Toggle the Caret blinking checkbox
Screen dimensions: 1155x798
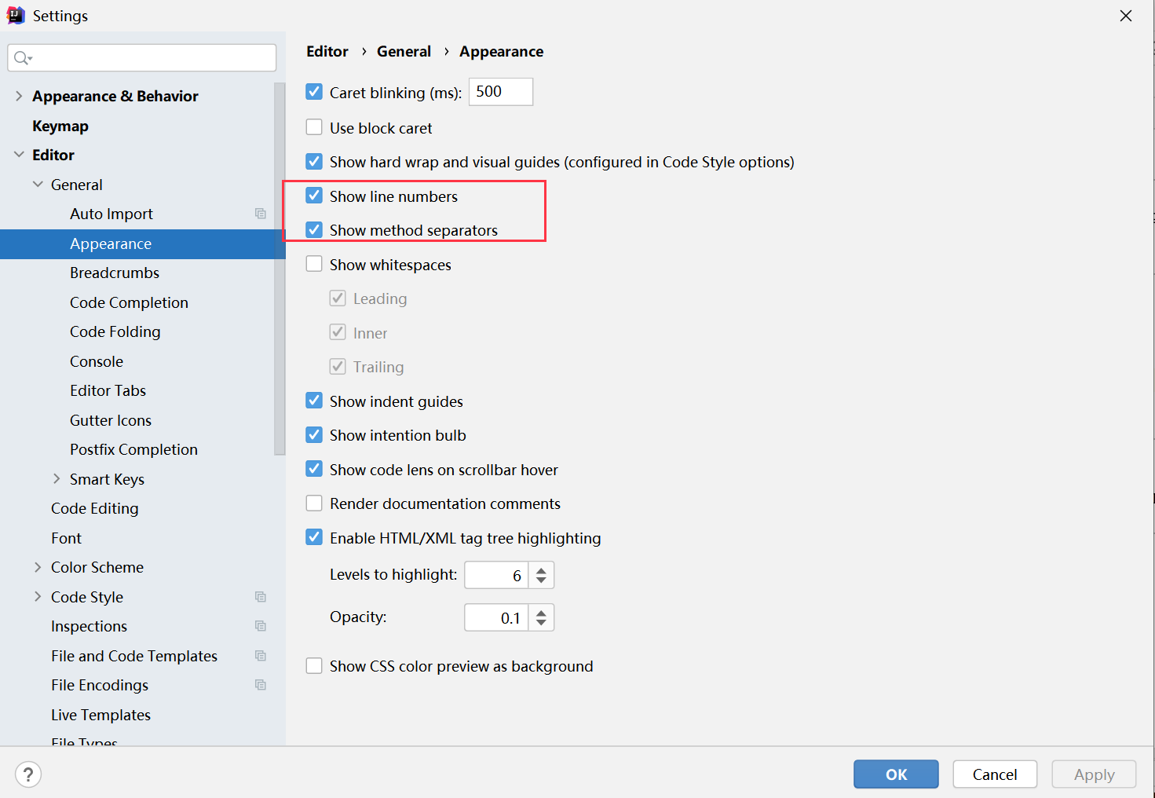tap(314, 92)
